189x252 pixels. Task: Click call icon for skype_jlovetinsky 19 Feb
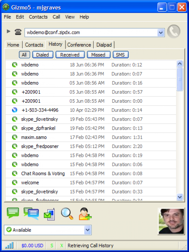pyautogui.click(x=15, y=119)
